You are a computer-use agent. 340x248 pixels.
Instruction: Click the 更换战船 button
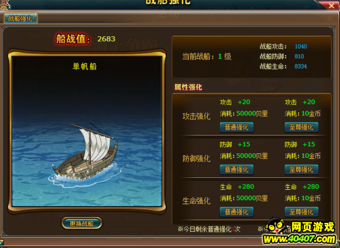click(x=81, y=223)
